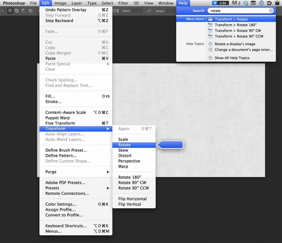
Task: Choose Paste from the Edit menu
Action: tap(76, 58)
